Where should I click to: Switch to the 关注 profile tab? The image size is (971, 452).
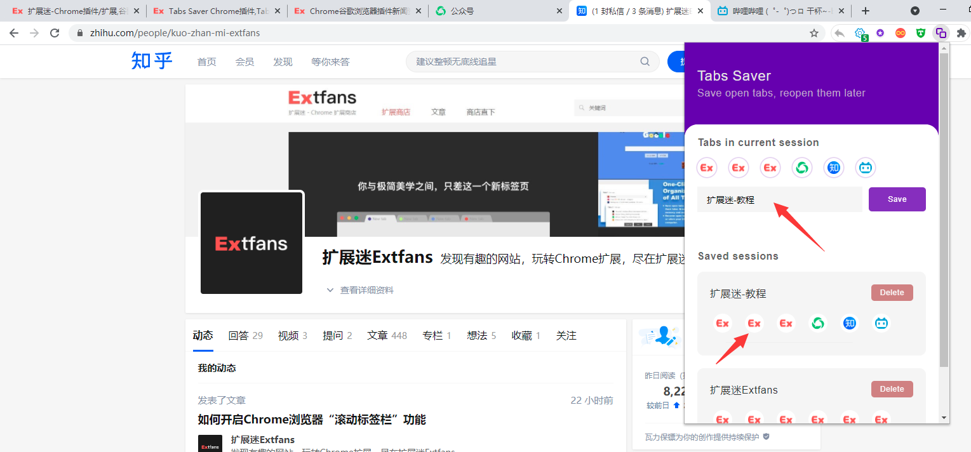click(566, 335)
